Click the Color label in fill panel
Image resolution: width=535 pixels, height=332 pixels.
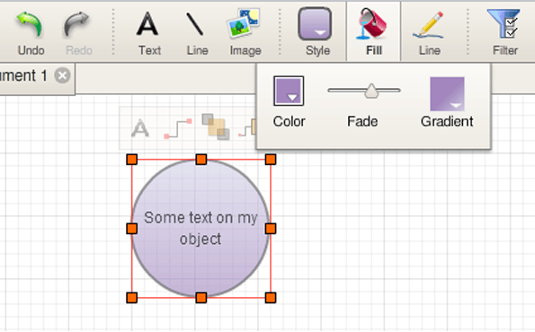click(x=289, y=121)
